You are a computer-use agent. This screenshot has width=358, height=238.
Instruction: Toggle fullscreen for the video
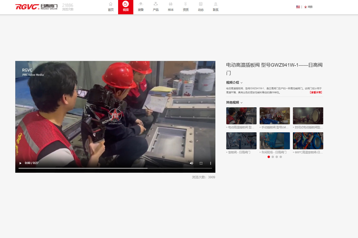pyautogui.click(x=201, y=163)
